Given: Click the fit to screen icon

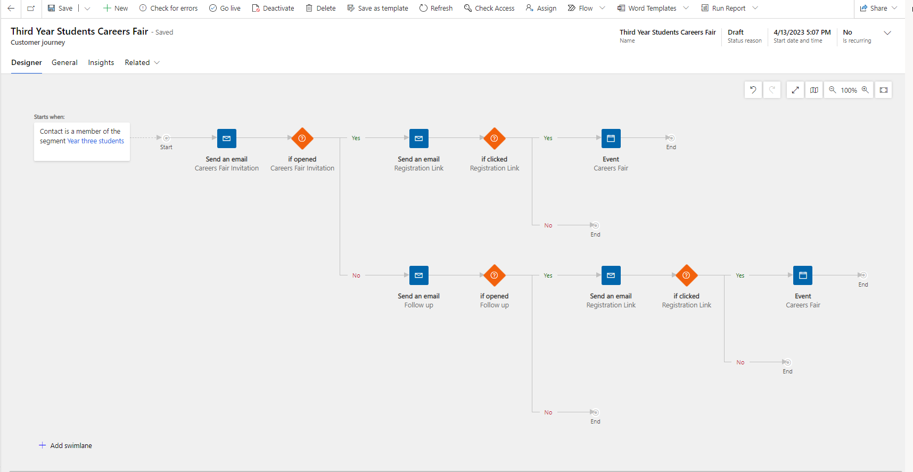Looking at the screenshot, I should pyautogui.click(x=884, y=90).
